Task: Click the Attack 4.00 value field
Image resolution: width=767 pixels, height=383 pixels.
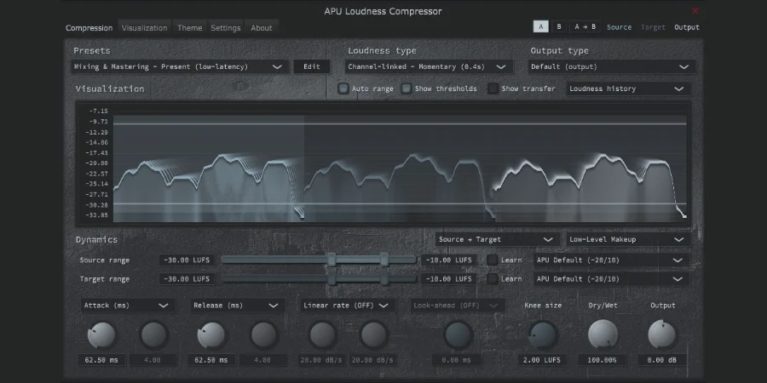Action: [153, 360]
